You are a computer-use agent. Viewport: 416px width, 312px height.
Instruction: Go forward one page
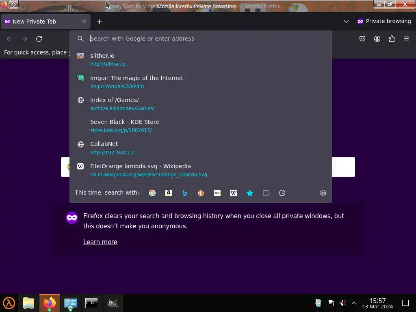coord(24,39)
